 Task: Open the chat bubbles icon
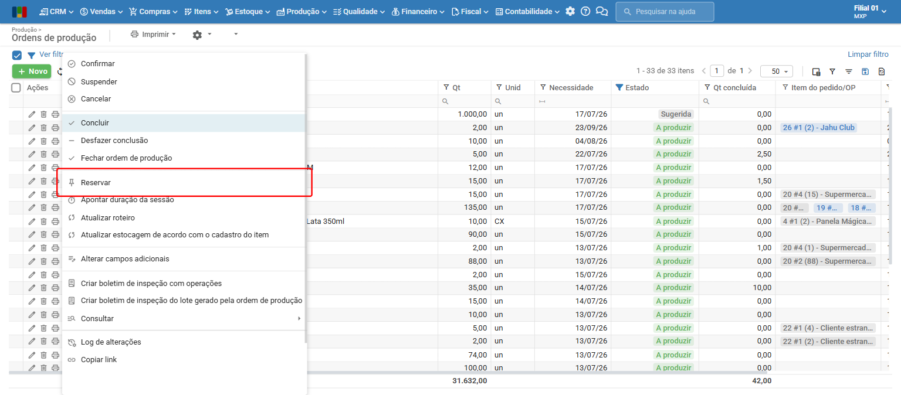point(601,12)
